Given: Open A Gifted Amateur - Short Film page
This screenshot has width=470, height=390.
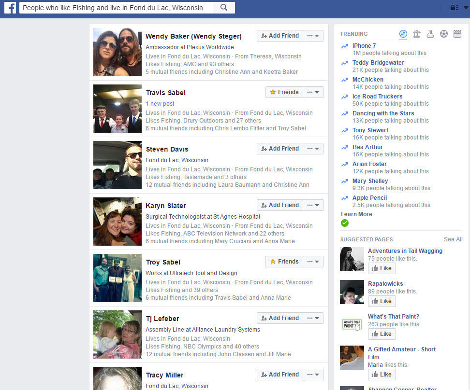Looking at the screenshot, I should [402, 353].
